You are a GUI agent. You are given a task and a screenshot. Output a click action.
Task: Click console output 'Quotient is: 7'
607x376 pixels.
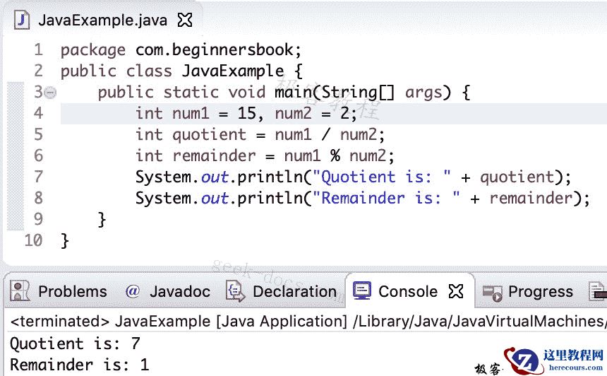pyautogui.click(x=75, y=343)
